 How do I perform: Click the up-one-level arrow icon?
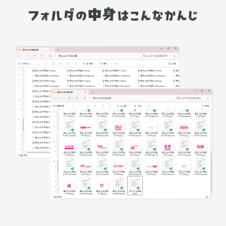pos(69,98)
